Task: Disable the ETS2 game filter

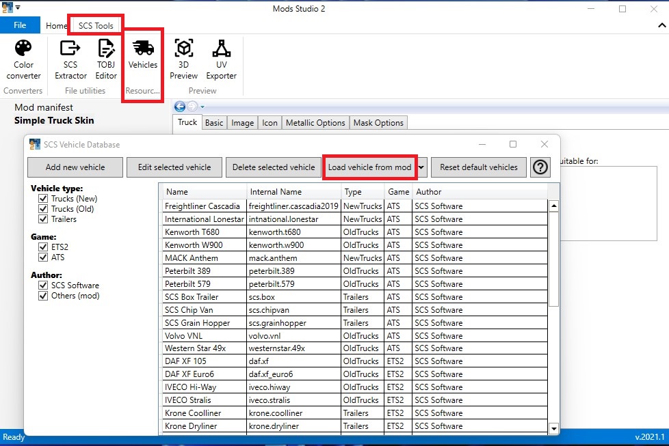Action: coord(43,247)
